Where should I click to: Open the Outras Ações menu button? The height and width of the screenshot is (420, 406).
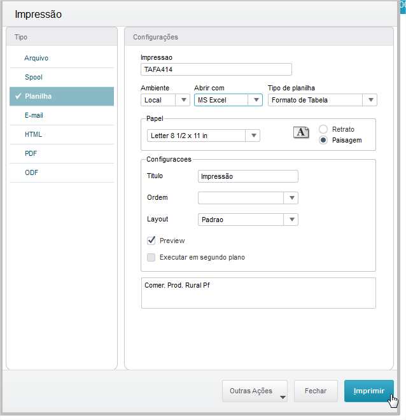(255, 391)
